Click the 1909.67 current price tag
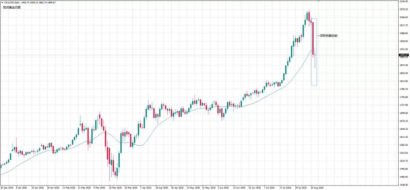410x190 pixels. [x=404, y=55]
